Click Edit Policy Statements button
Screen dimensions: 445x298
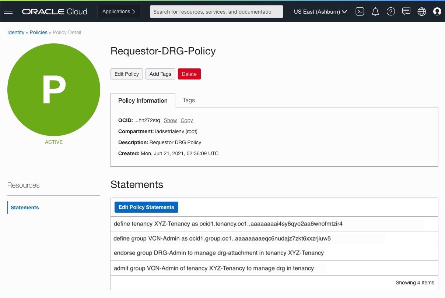point(146,207)
